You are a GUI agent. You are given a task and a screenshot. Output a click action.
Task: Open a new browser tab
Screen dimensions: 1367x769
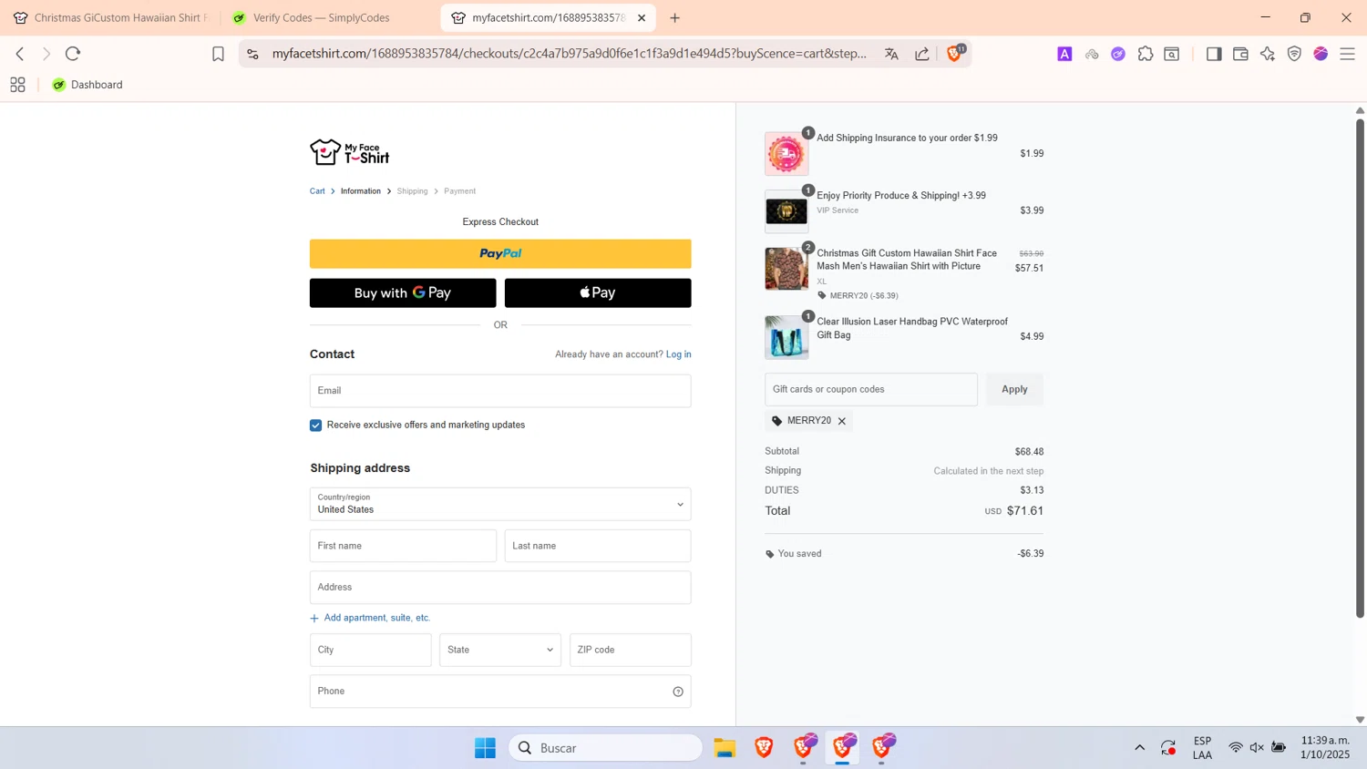[675, 18]
